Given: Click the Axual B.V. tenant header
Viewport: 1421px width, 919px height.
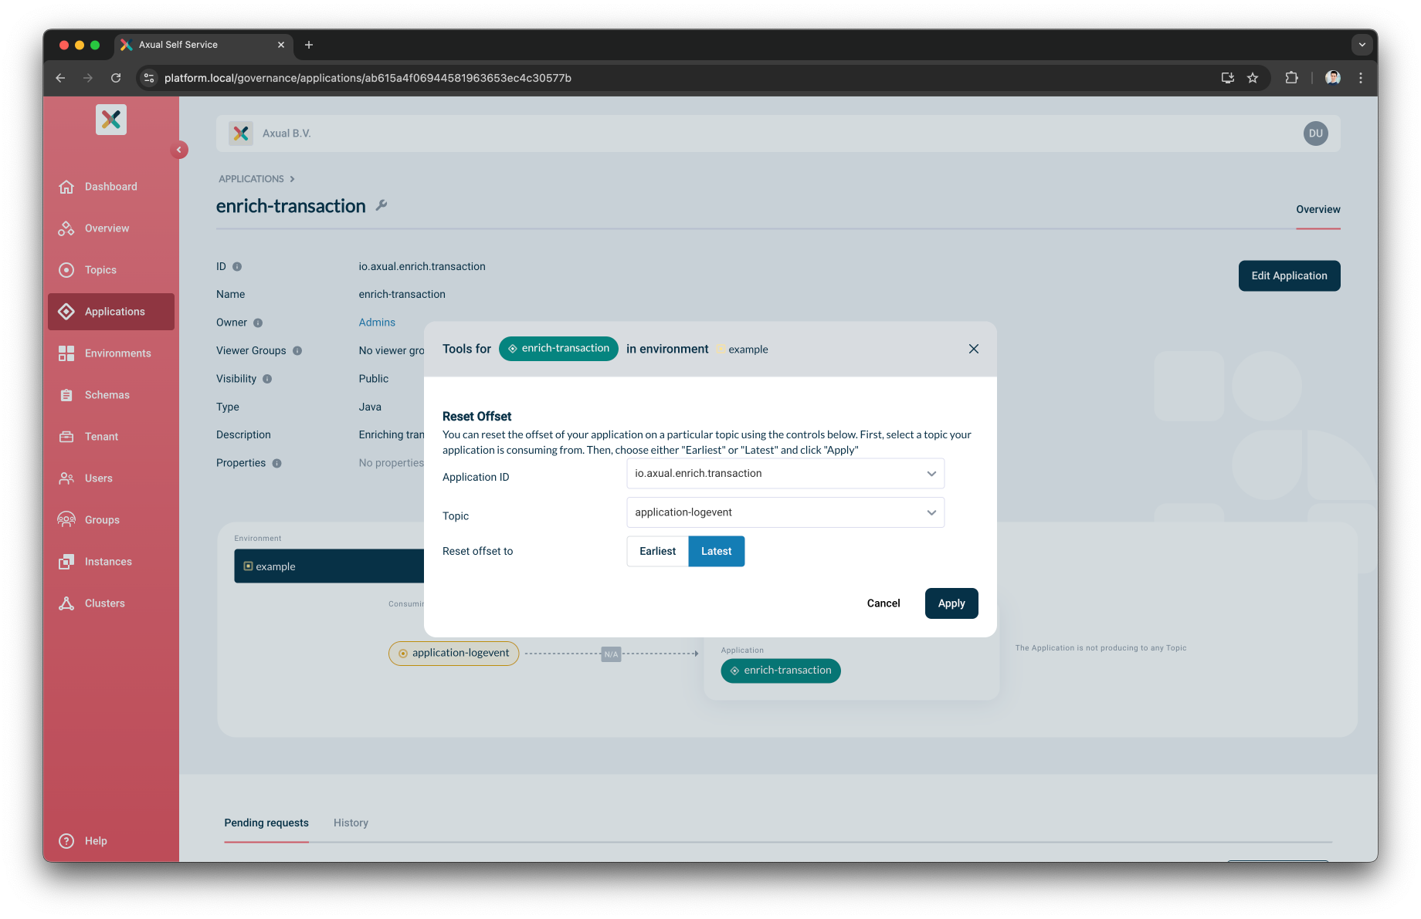Looking at the screenshot, I should (x=287, y=133).
